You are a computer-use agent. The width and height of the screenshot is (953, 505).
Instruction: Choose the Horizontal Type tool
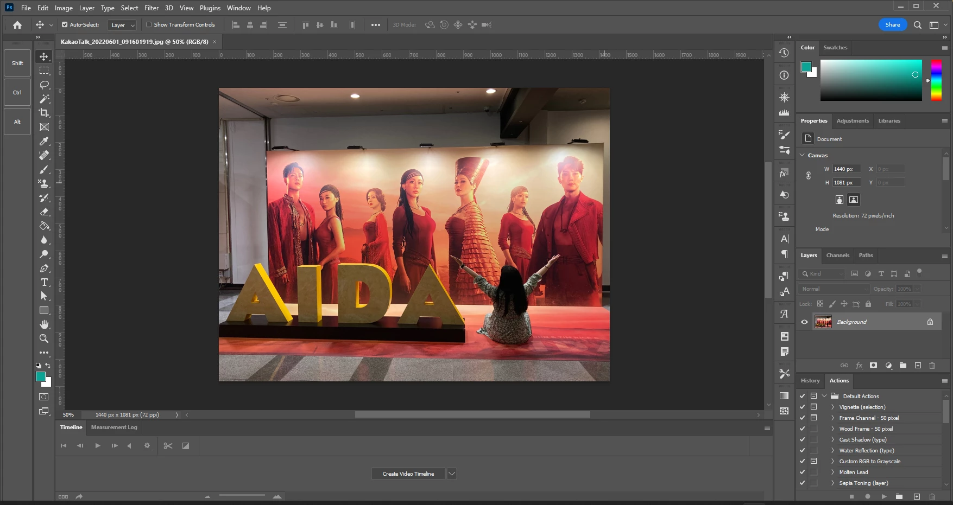44,282
